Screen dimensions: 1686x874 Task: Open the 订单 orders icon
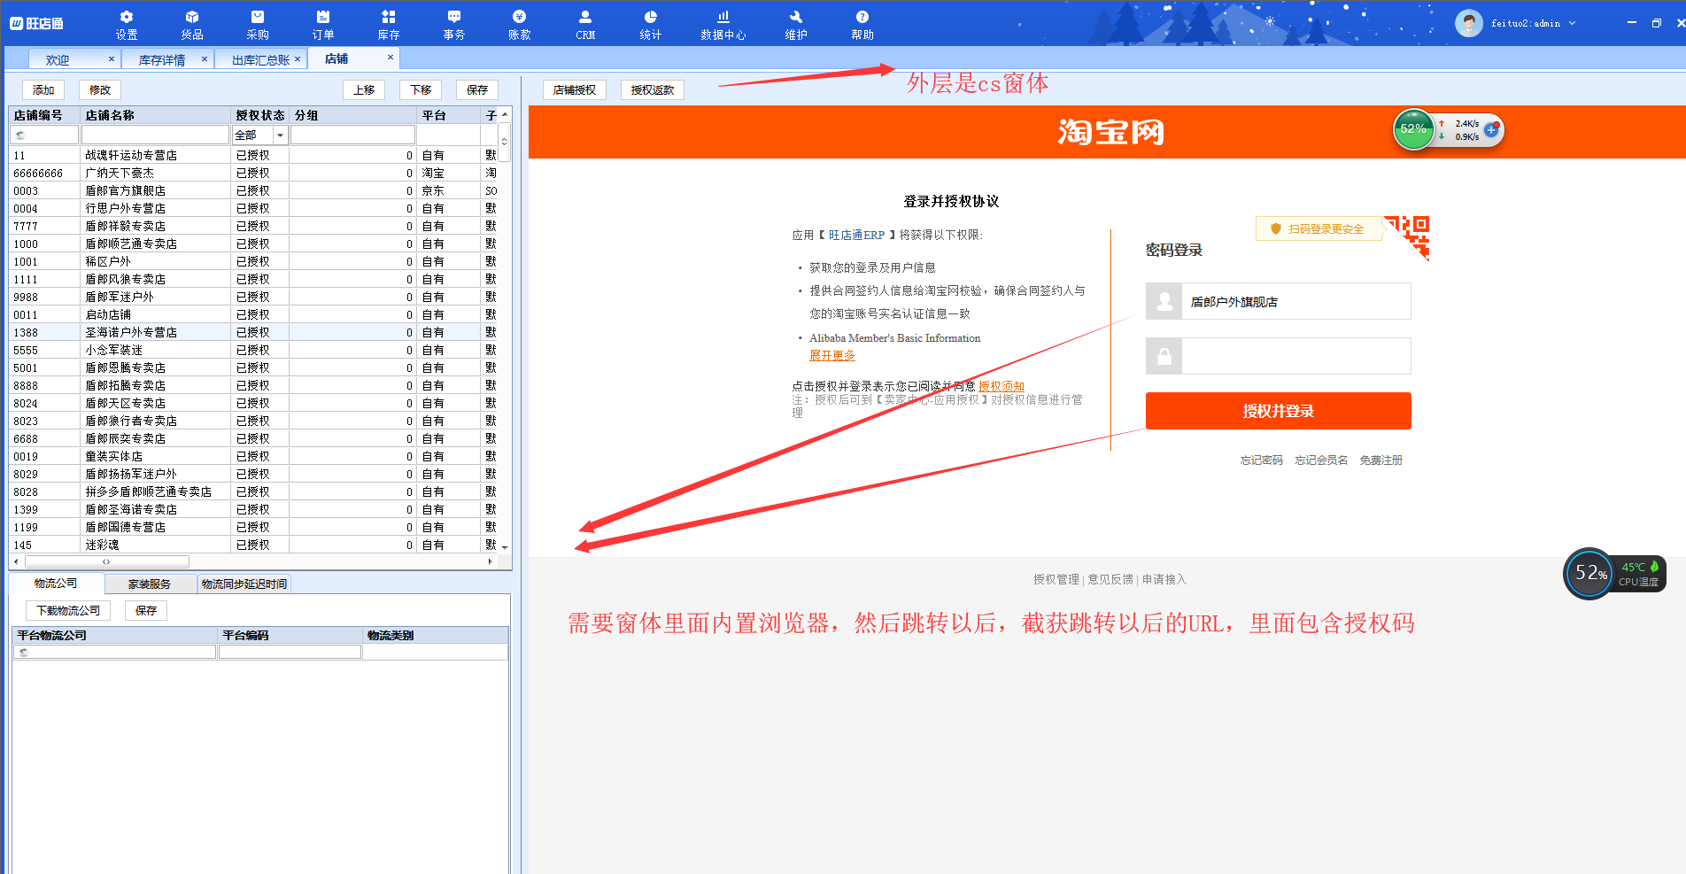coord(322,24)
